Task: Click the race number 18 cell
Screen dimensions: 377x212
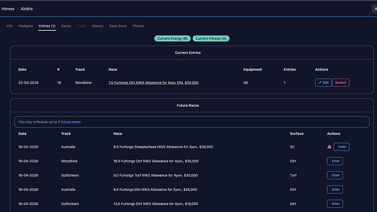Action: (x=59, y=82)
